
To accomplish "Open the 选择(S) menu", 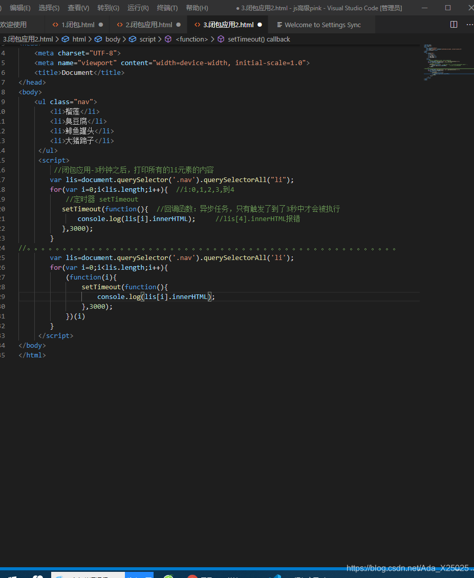I will 49,8.
